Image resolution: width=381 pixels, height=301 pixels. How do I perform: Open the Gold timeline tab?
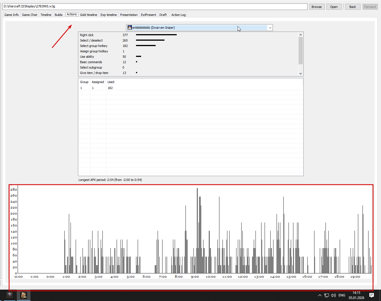point(88,15)
